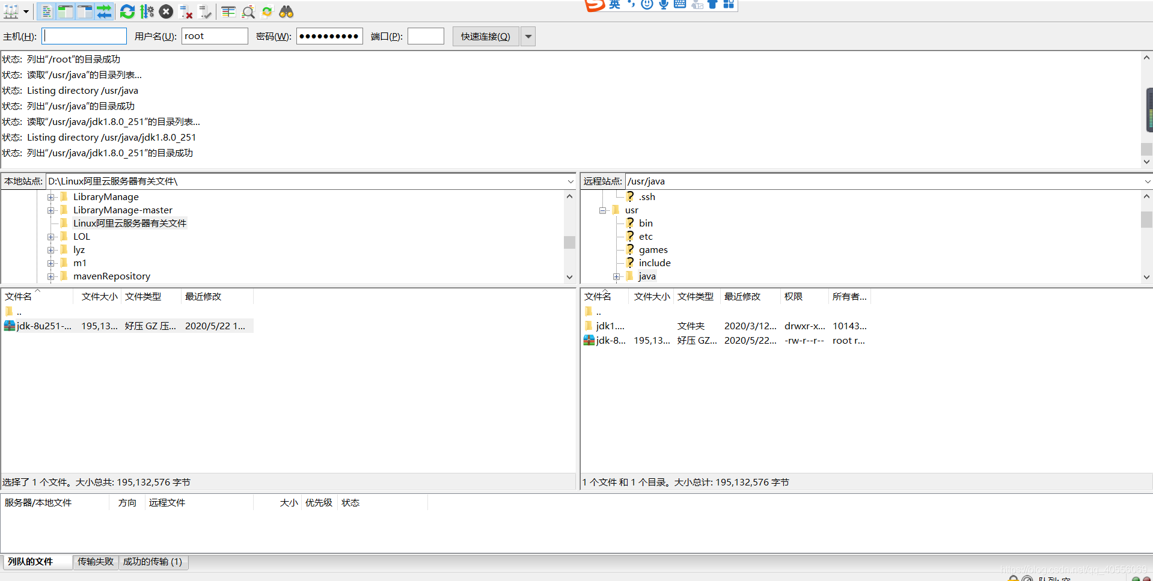Image resolution: width=1153 pixels, height=581 pixels.
Task: Refresh the file and folder lists
Action: pos(127,11)
